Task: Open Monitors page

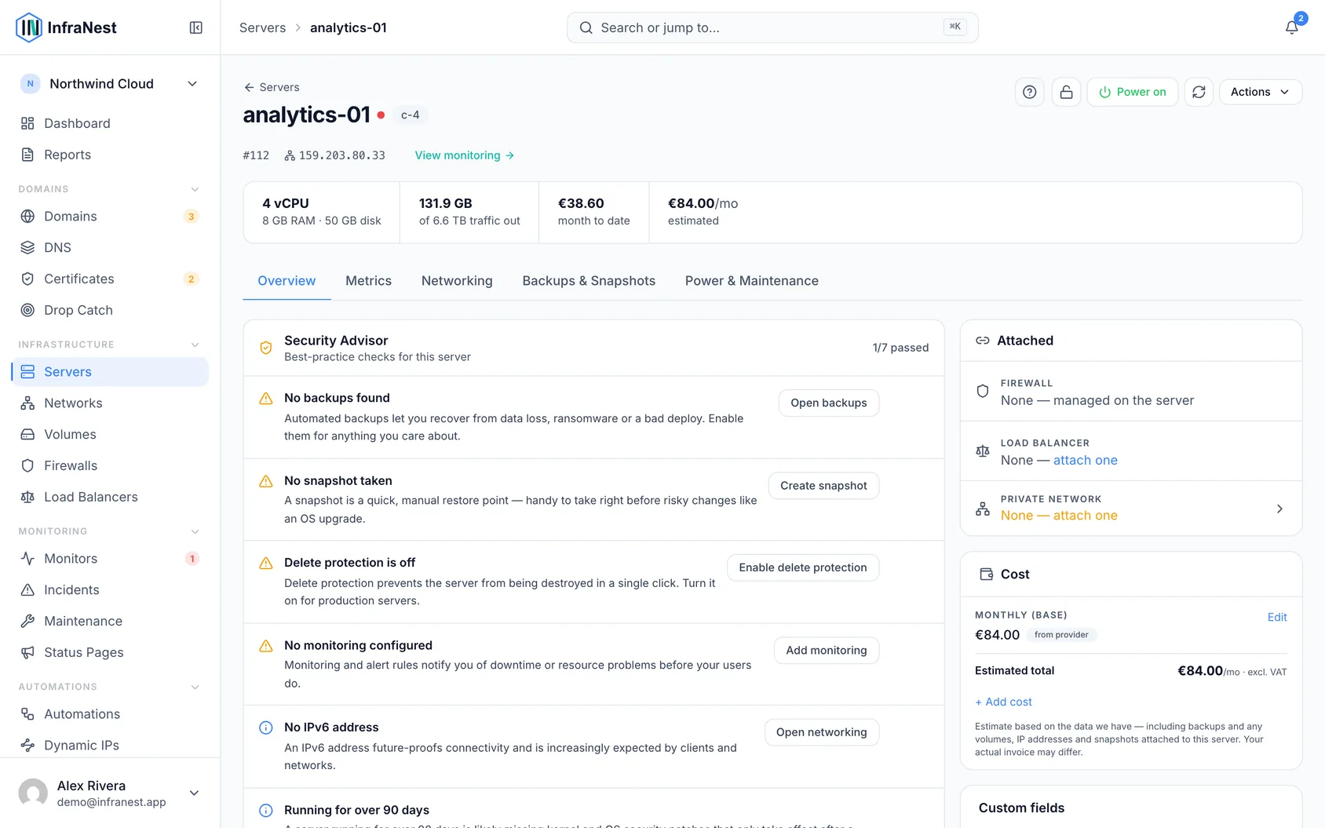Action: 110,558
